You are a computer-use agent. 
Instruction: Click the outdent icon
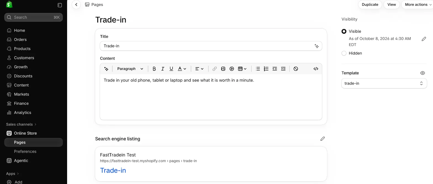[x=275, y=69]
